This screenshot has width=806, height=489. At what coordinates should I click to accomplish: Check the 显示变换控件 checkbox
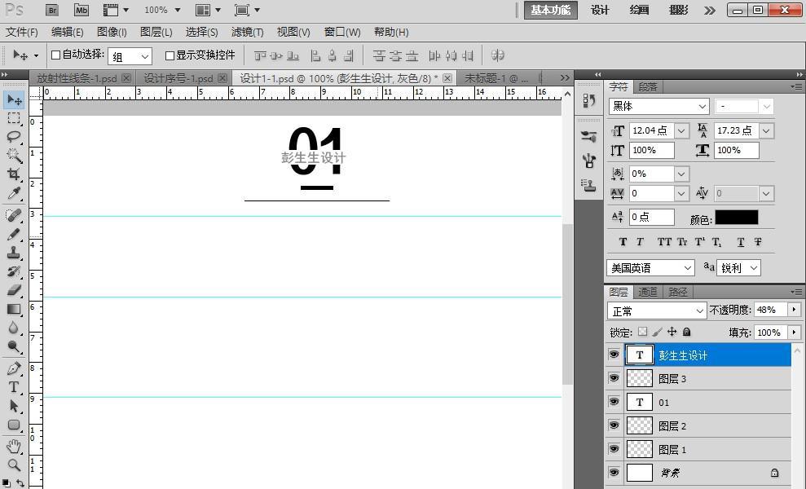(x=170, y=55)
